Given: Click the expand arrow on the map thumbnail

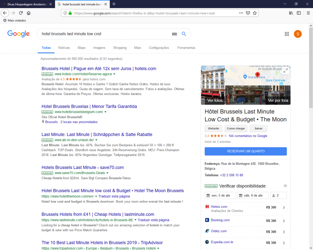Looking at the screenshot, I should point(285,71).
